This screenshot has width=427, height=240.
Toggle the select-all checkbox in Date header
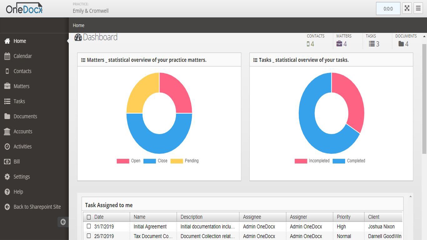89,217
